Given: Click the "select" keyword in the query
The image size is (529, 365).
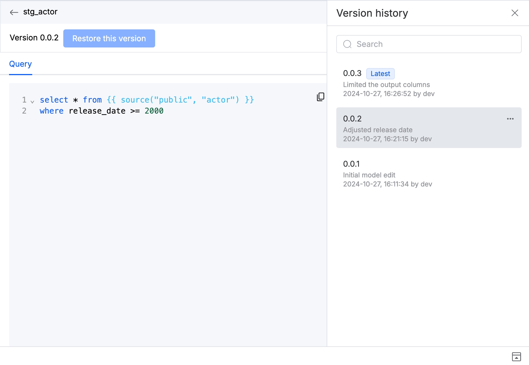Looking at the screenshot, I should pyautogui.click(x=54, y=100).
